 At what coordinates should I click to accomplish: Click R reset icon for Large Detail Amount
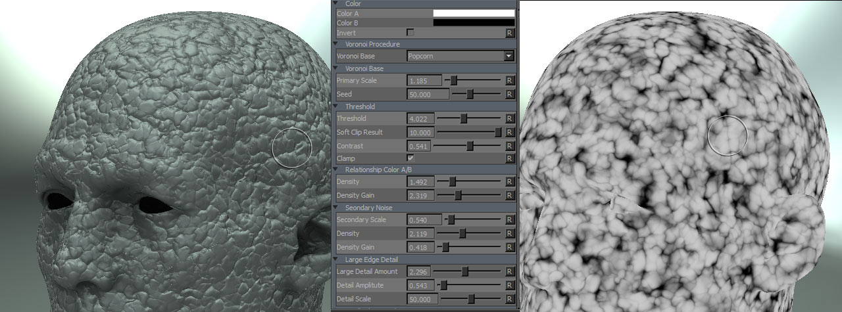[x=509, y=271]
